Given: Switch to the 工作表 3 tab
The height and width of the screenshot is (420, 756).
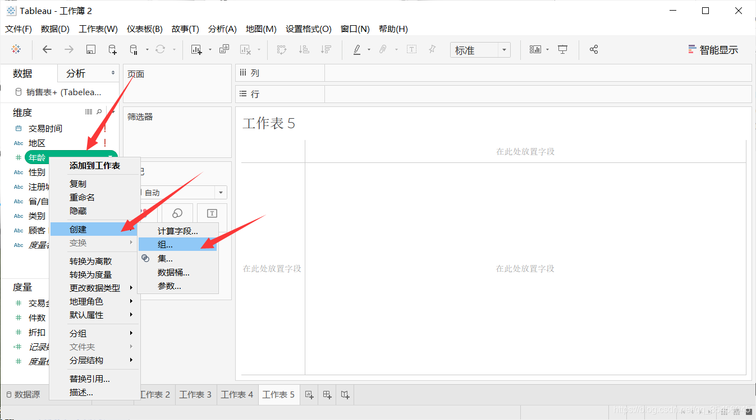Looking at the screenshot, I should (195, 394).
